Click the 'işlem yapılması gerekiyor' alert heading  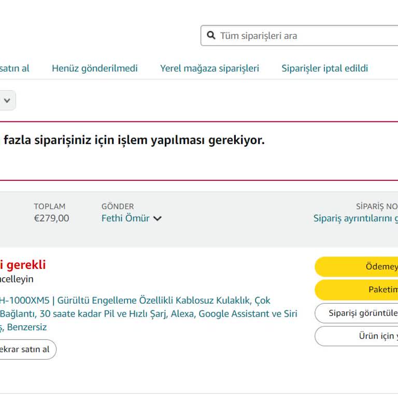[132, 140]
